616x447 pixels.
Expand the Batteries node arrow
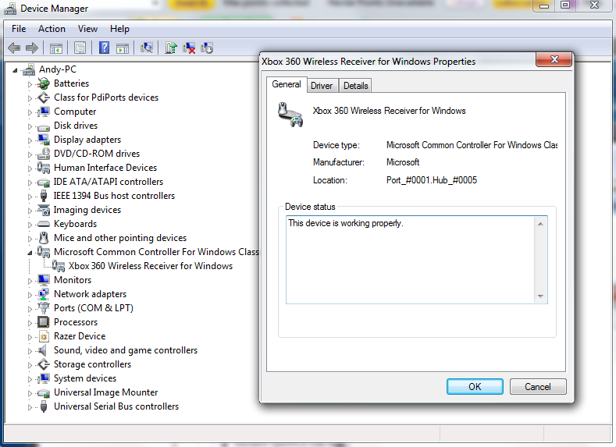pos(30,84)
